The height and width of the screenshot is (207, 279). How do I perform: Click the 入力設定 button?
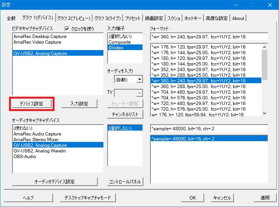pos(79,103)
